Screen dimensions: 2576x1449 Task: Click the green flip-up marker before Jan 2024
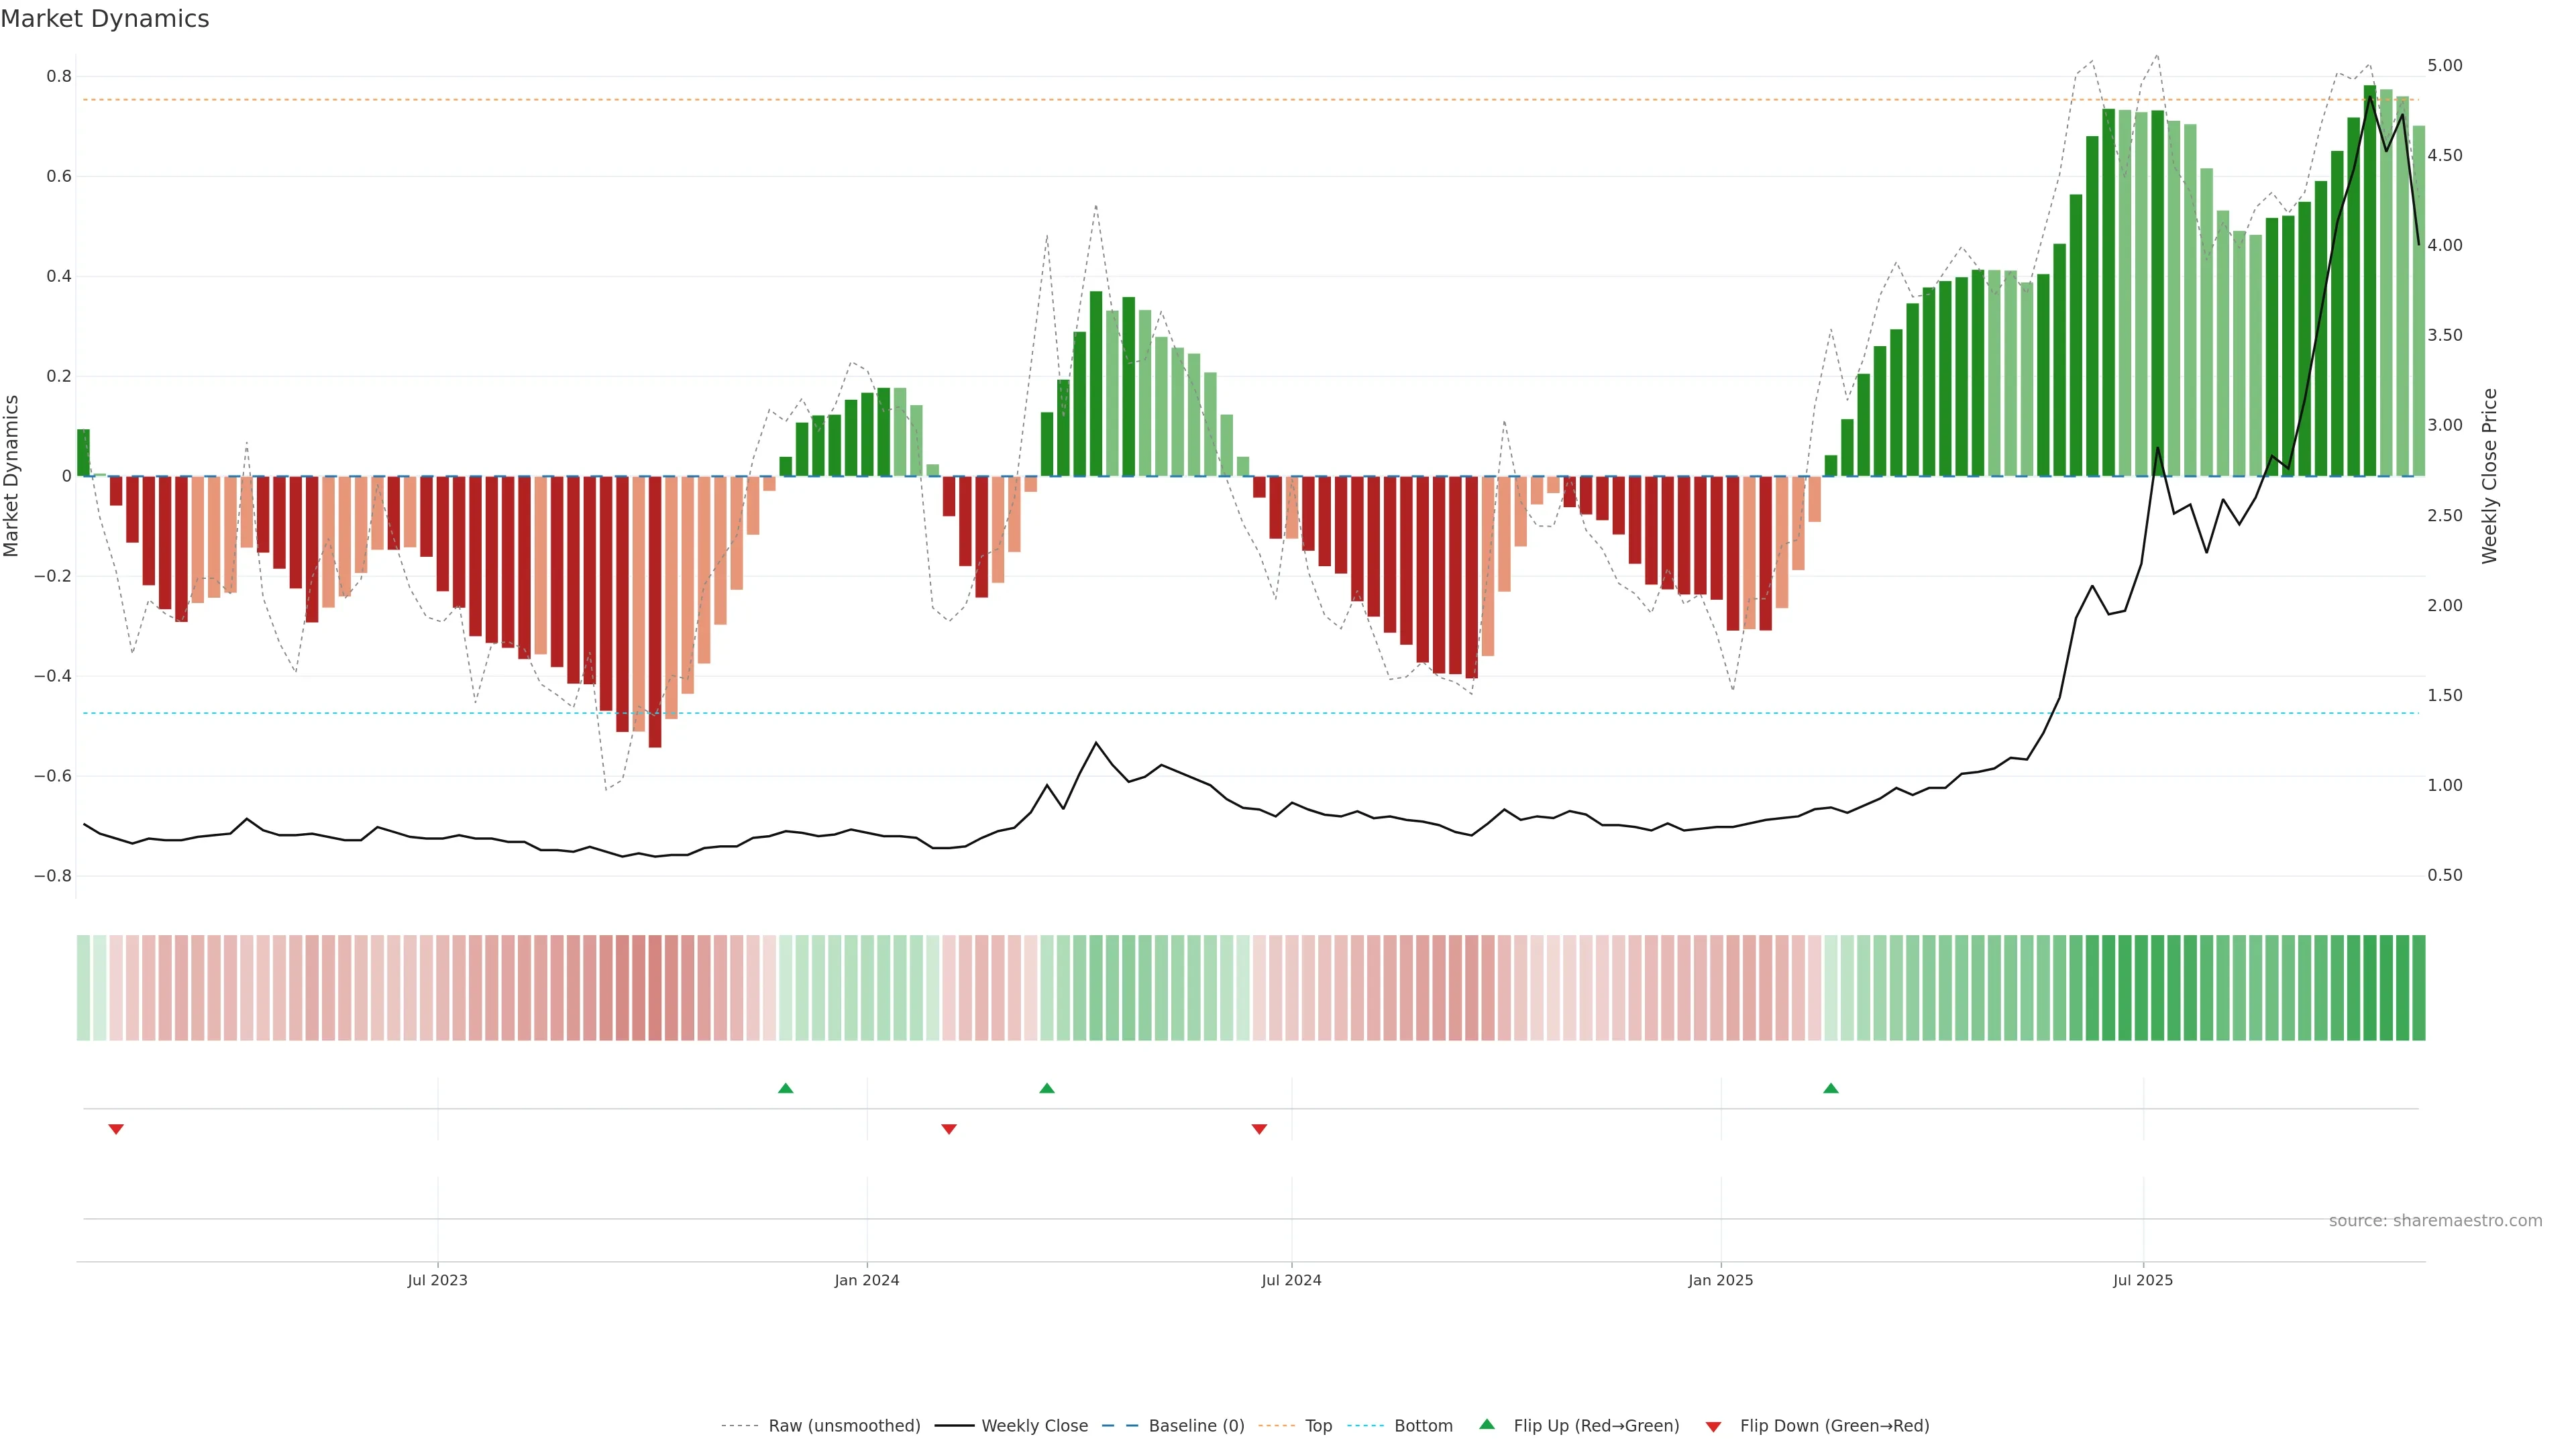[785, 1088]
